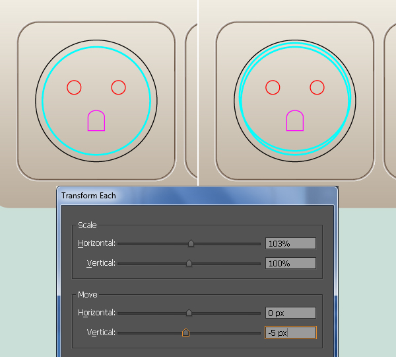Select left red circle in left socket
The image size is (396, 357).
[74, 87]
